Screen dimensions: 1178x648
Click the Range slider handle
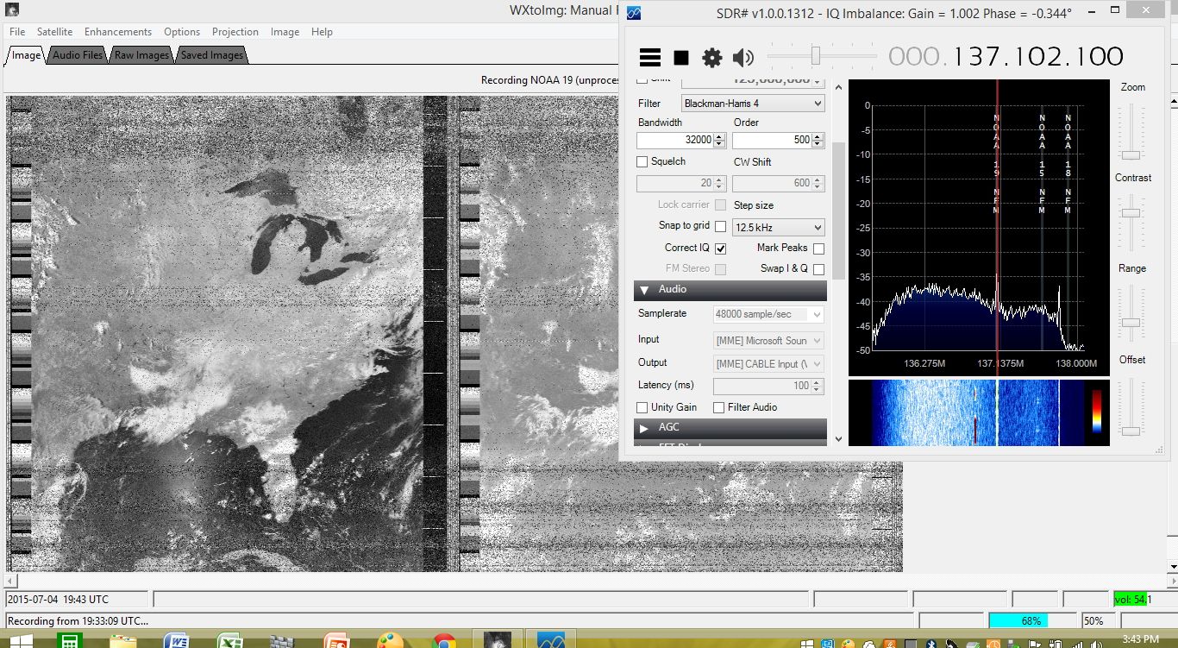pyautogui.click(x=1131, y=323)
